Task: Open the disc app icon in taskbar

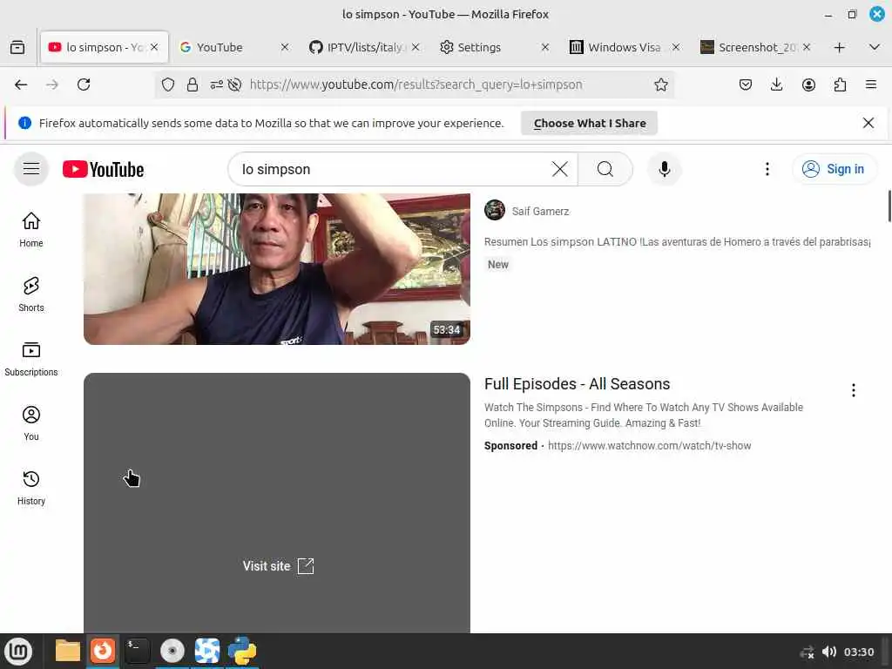Action: pos(172,651)
